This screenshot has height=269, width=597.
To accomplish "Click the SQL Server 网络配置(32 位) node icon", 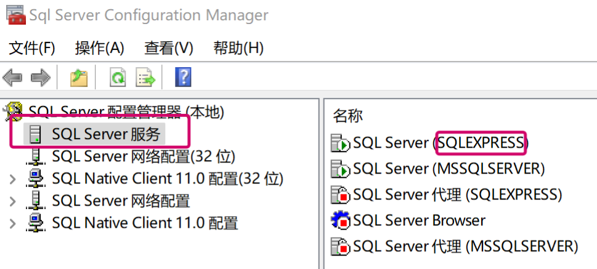I will click(x=35, y=156).
